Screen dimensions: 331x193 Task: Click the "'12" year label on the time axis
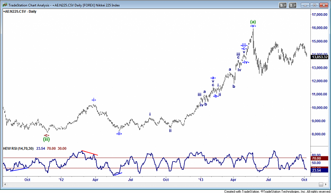pos(61,179)
